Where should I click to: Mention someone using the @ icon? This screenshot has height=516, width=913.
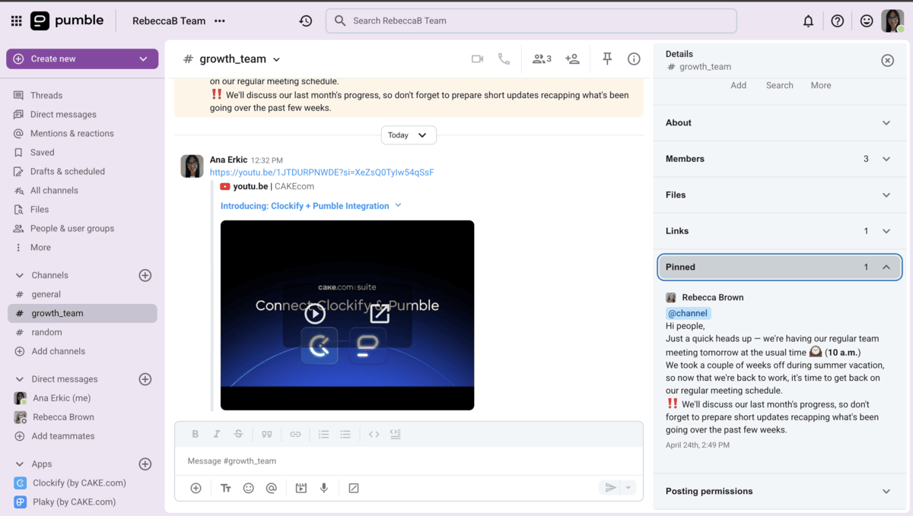pyautogui.click(x=271, y=487)
